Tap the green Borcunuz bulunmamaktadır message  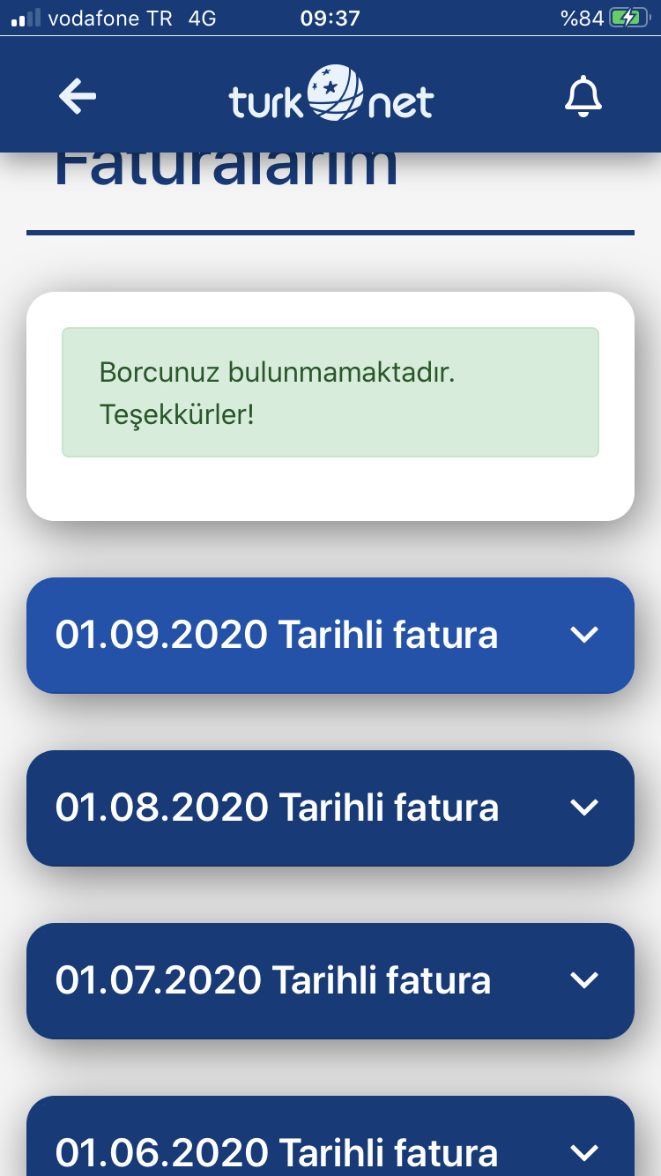click(x=330, y=392)
